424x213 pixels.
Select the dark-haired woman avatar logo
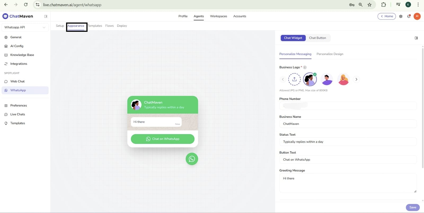click(310, 79)
